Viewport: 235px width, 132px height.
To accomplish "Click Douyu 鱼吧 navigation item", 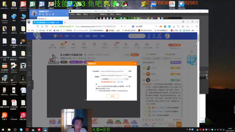I will tap(103, 36).
